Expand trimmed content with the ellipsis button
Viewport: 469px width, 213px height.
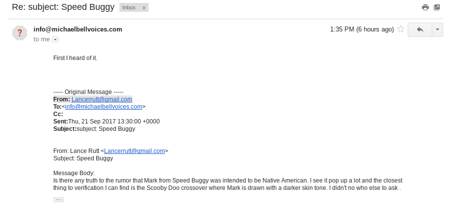(x=59, y=199)
